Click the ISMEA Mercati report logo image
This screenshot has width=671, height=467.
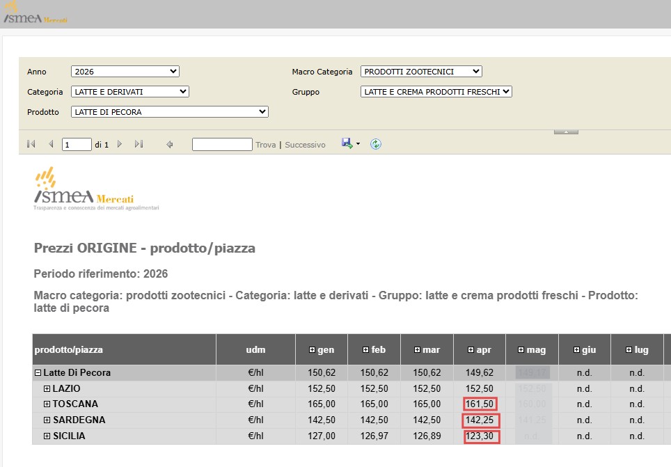click(x=96, y=189)
